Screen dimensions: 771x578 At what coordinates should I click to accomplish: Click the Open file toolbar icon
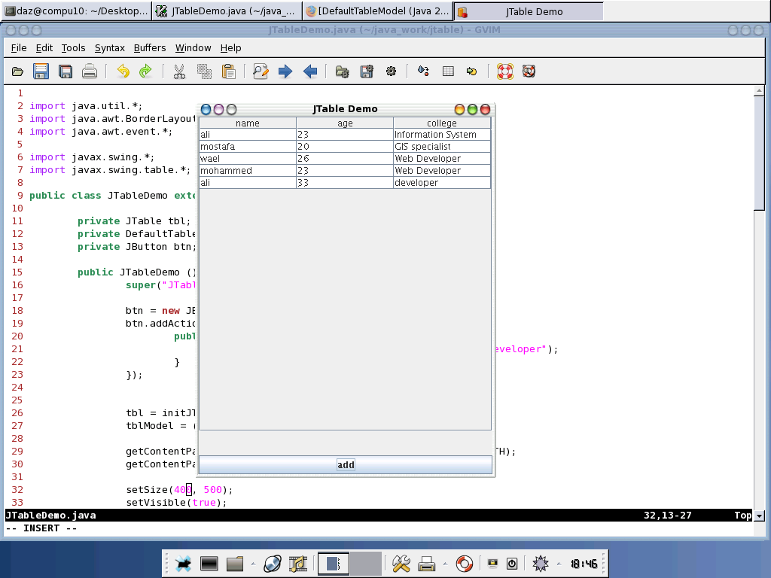18,71
